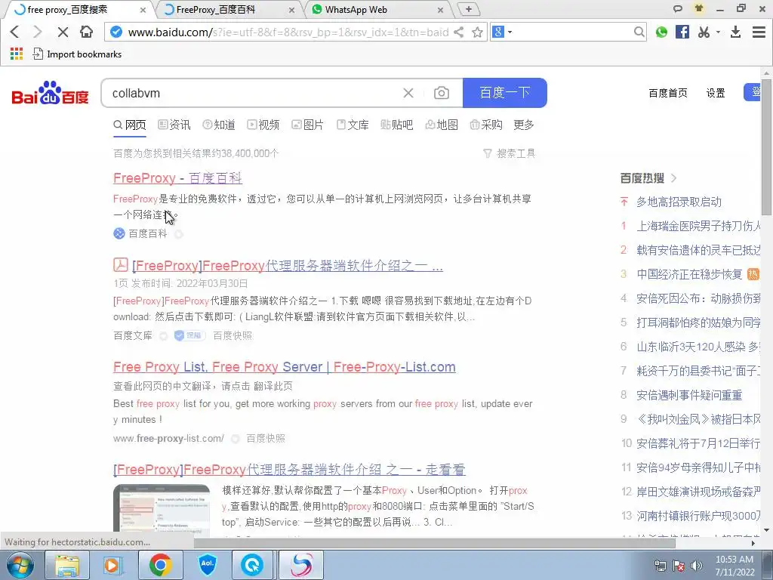
Task: Click the share icon in address bar
Action: pos(458,32)
